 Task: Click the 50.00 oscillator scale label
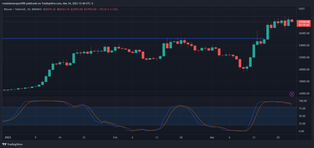[302, 116]
